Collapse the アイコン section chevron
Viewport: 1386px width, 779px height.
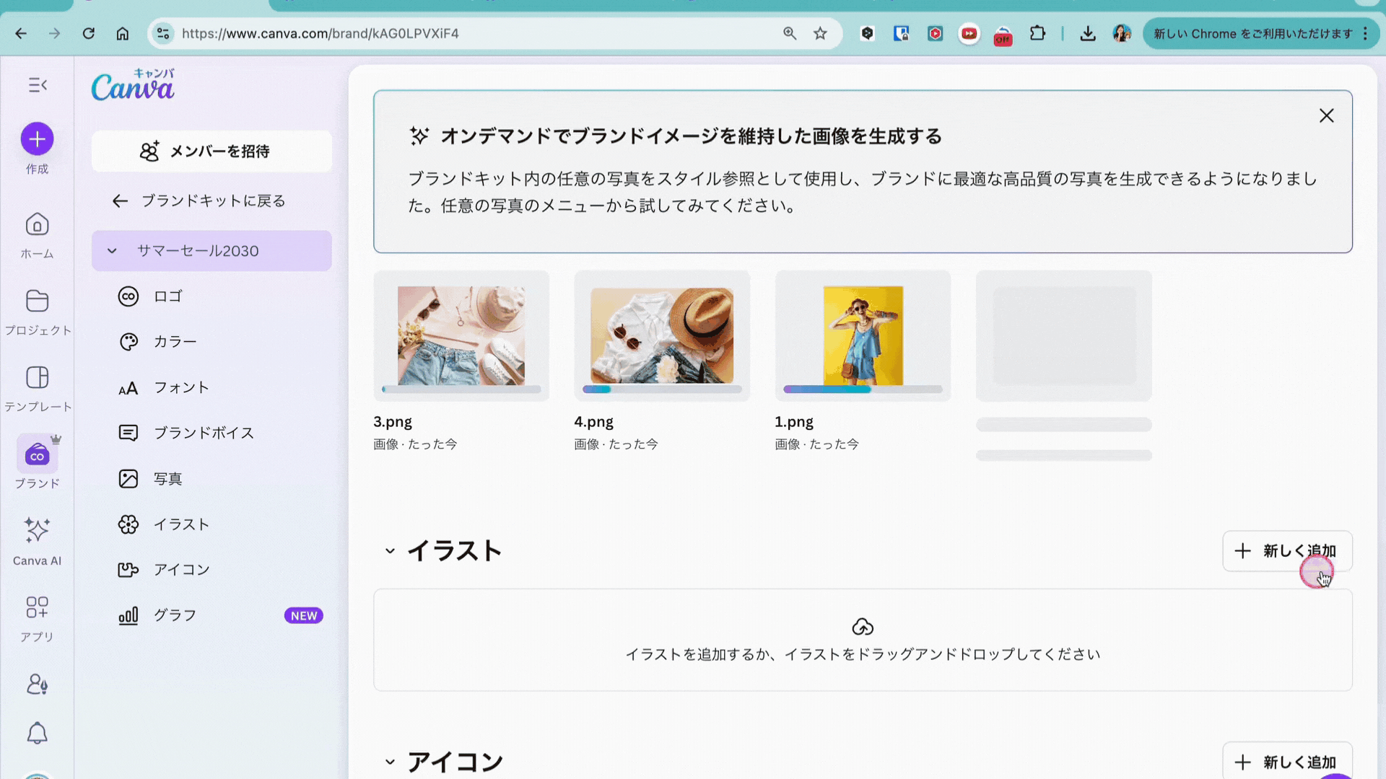390,762
